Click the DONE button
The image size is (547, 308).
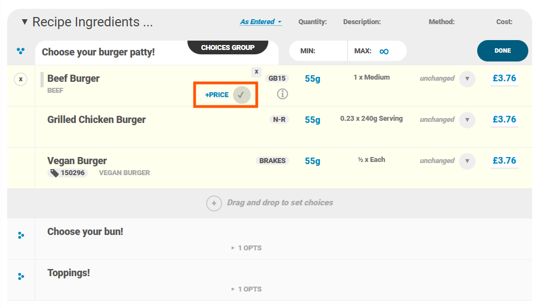pos(502,51)
